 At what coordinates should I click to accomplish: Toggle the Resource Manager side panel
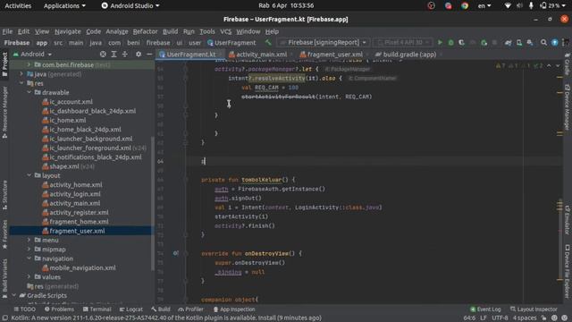(x=4, y=113)
